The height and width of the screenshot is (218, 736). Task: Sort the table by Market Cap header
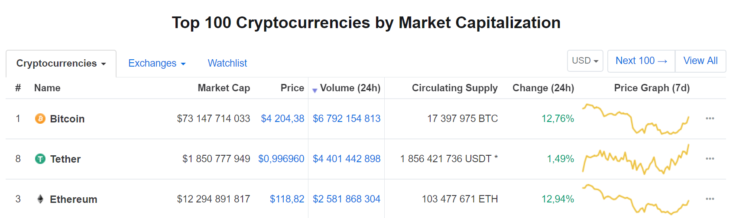coord(224,88)
